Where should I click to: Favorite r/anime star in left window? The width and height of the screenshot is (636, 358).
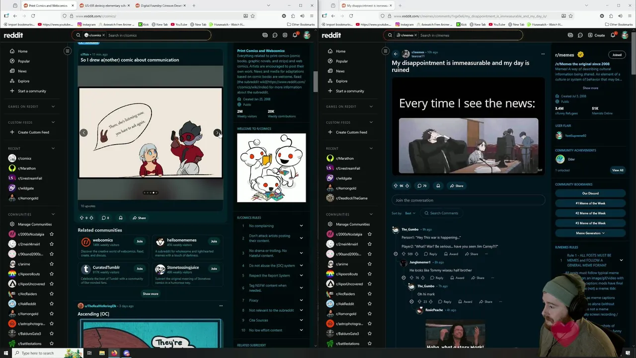[52, 264]
